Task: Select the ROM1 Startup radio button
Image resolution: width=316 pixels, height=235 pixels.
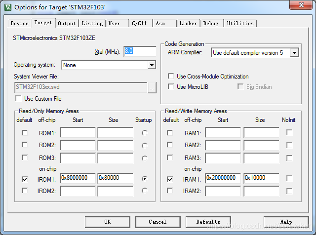Action: (144, 133)
